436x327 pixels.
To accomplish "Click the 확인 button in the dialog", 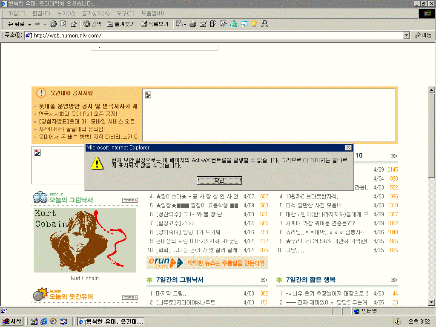I will [219, 181].
